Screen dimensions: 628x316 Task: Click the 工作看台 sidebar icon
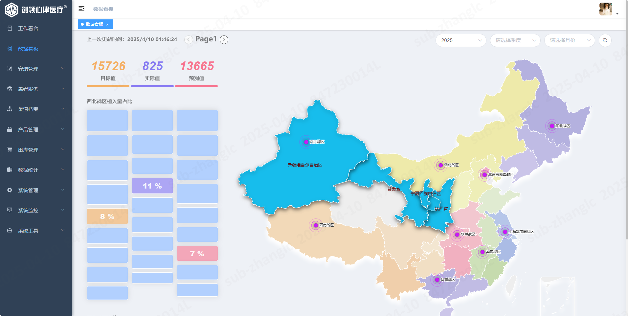(x=10, y=28)
